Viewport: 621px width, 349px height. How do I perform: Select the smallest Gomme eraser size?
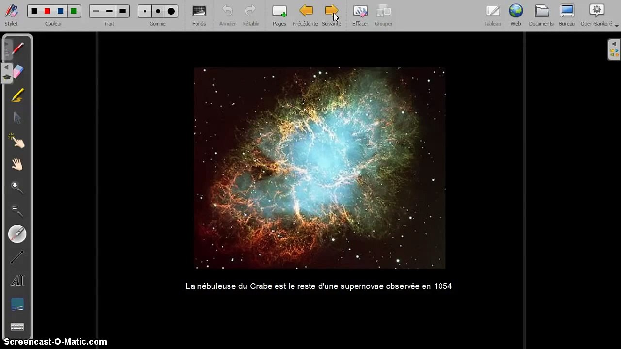click(x=145, y=11)
